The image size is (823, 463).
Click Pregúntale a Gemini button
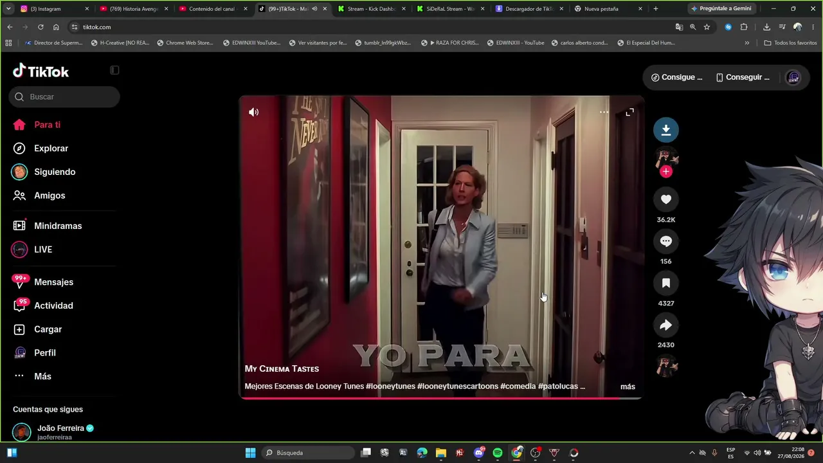[x=721, y=9]
